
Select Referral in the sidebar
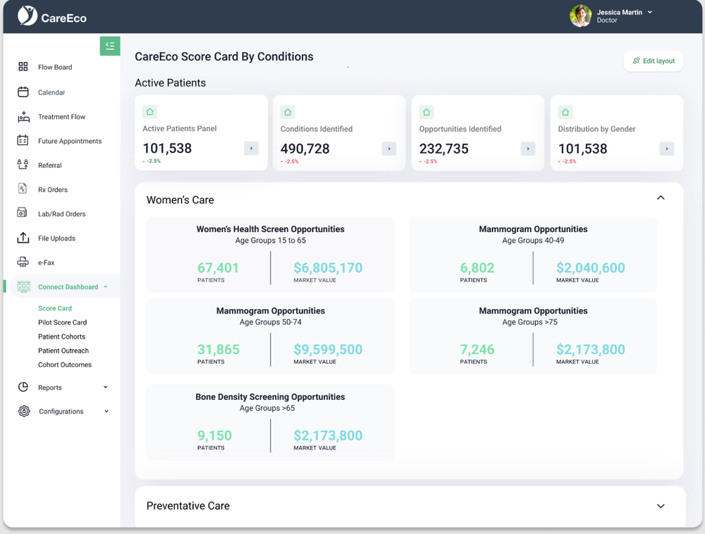coord(50,165)
